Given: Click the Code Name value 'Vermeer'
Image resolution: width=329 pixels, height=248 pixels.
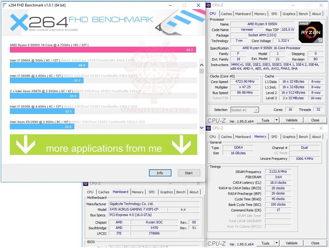Looking at the screenshot, I should 247,30.
